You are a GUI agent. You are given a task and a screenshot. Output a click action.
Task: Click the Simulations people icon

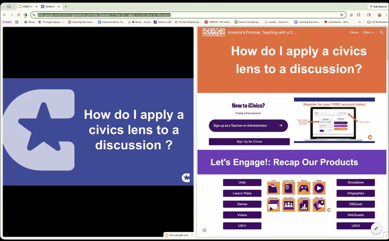click(289, 205)
